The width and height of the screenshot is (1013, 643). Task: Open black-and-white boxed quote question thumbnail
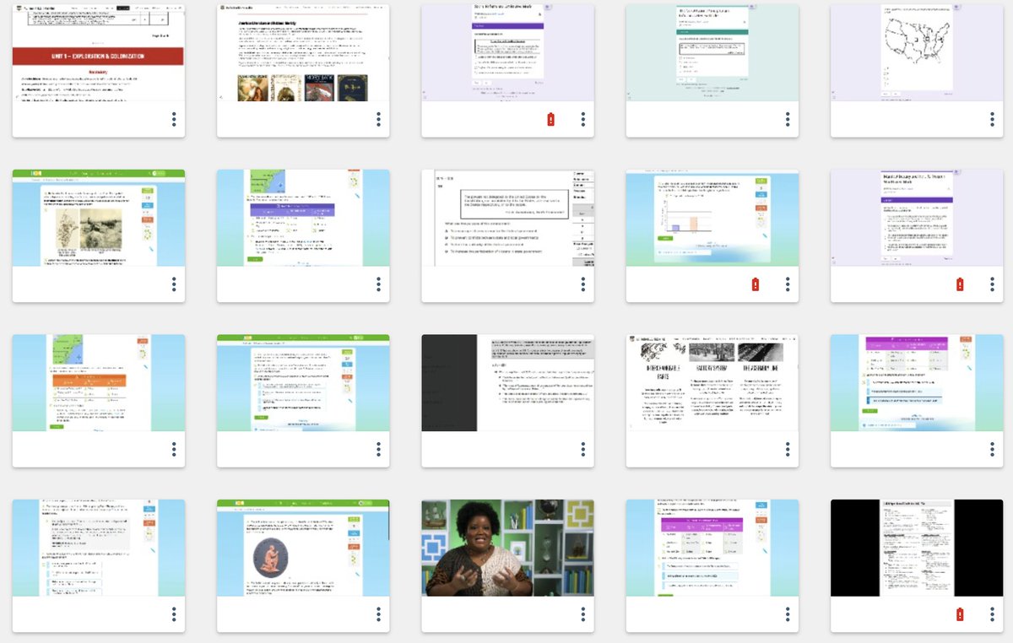(508, 218)
